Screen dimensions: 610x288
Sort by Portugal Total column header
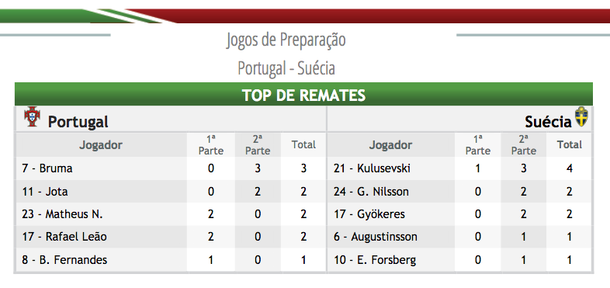[303, 145]
